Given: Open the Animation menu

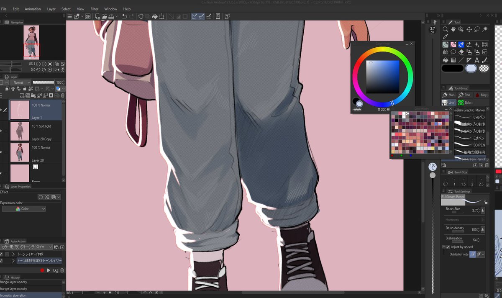Looking at the screenshot, I should click(33, 9).
